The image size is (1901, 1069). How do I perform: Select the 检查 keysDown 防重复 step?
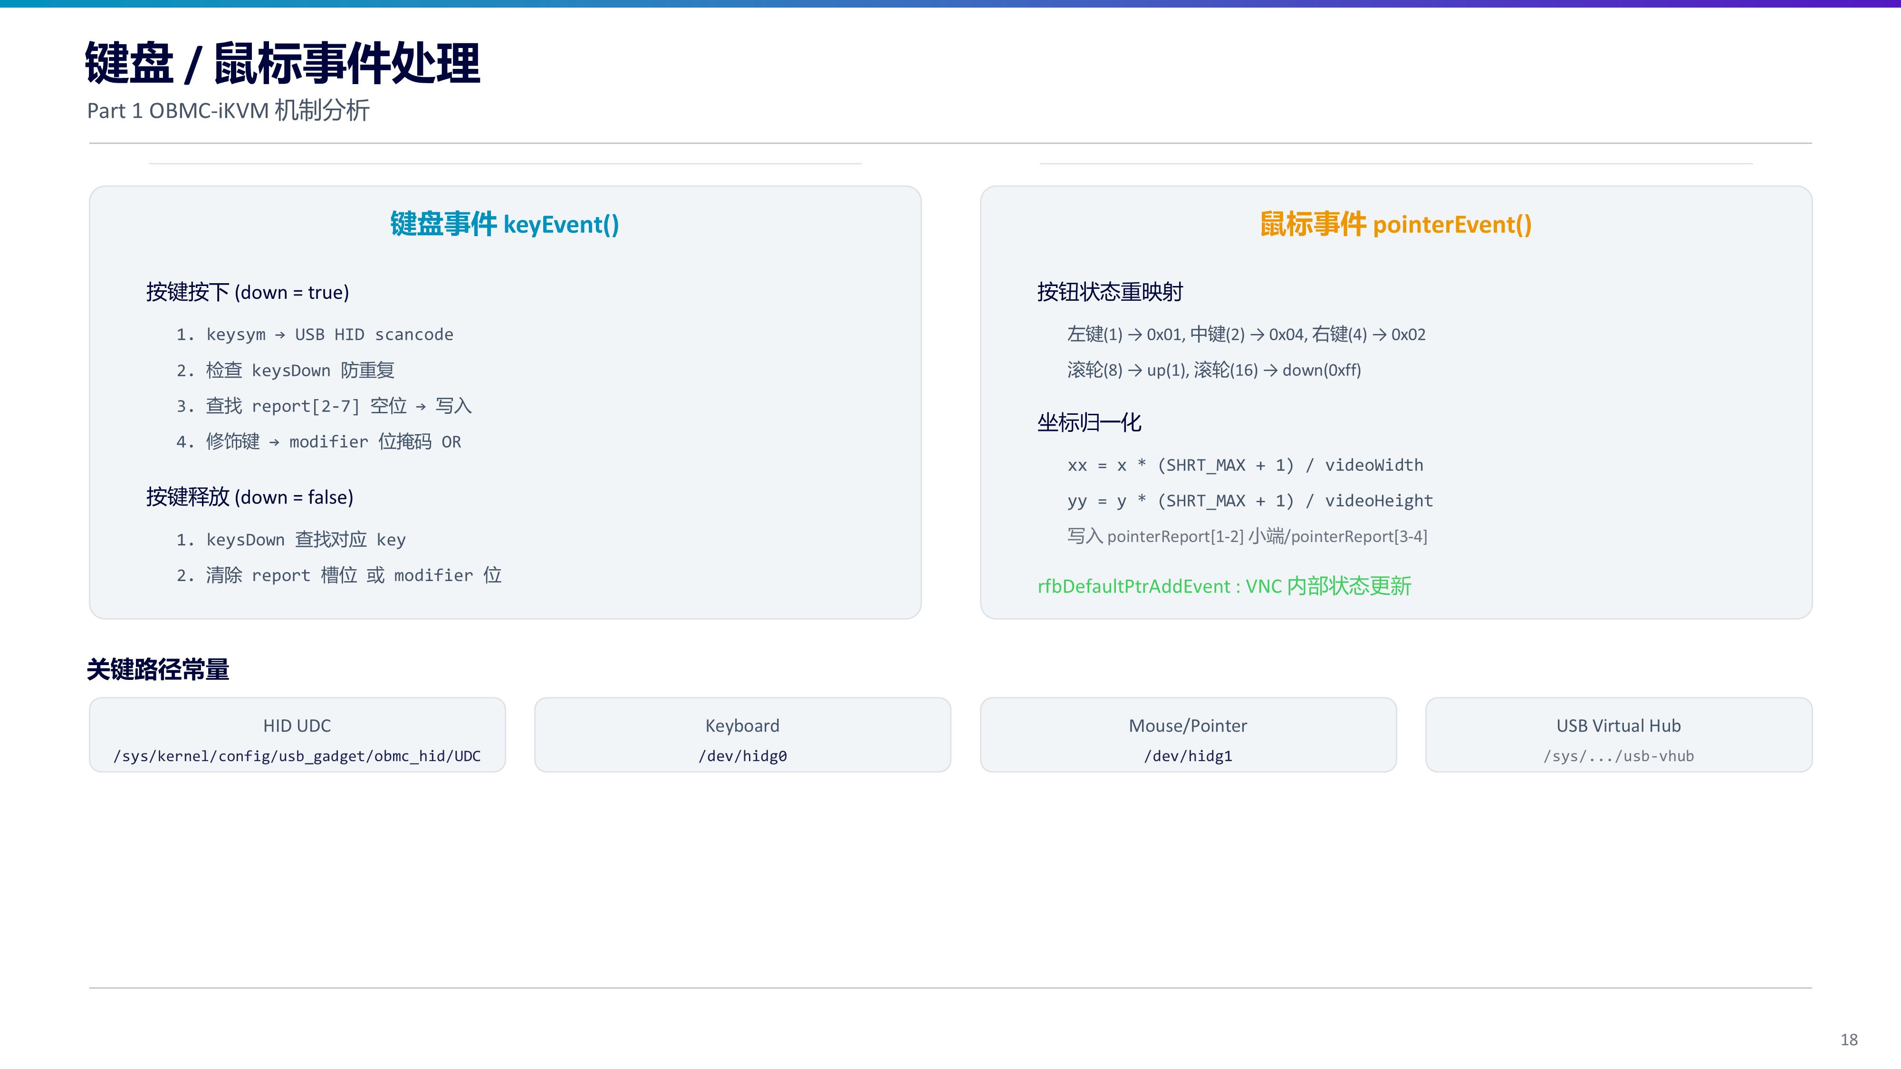pos(286,371)
